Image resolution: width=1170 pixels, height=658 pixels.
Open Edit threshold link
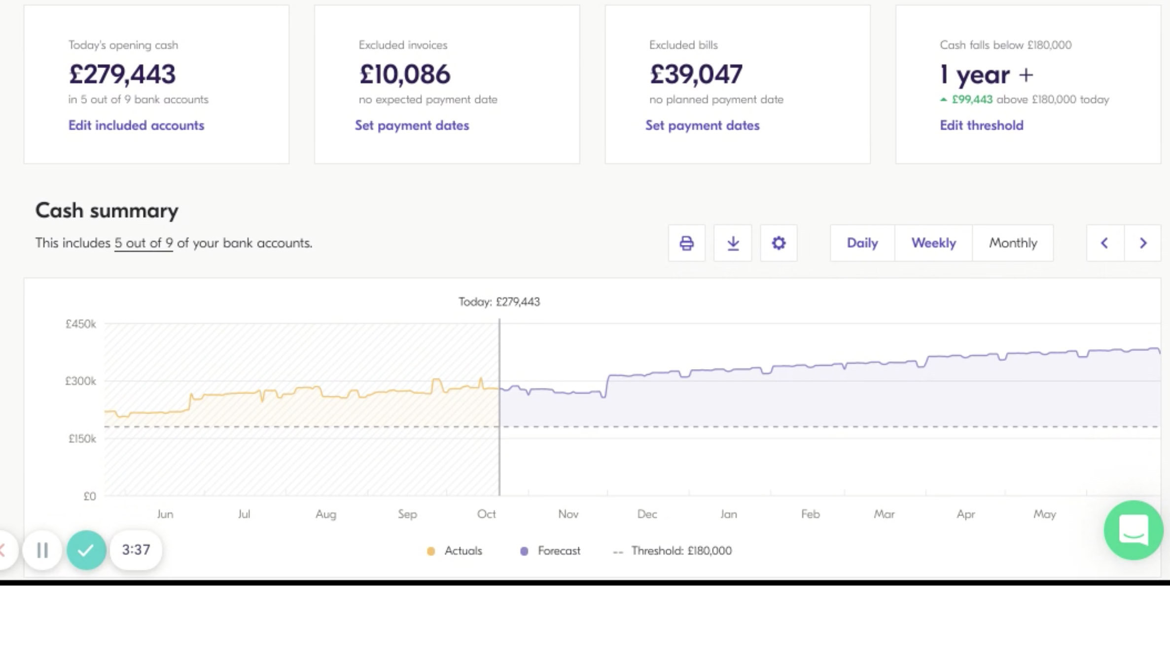click(981, 125)
